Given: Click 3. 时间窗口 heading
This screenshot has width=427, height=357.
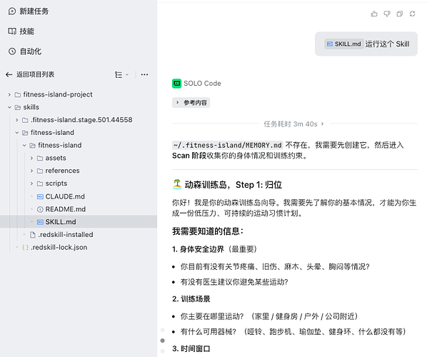Looking at the screenshot, I should [191, 348].
